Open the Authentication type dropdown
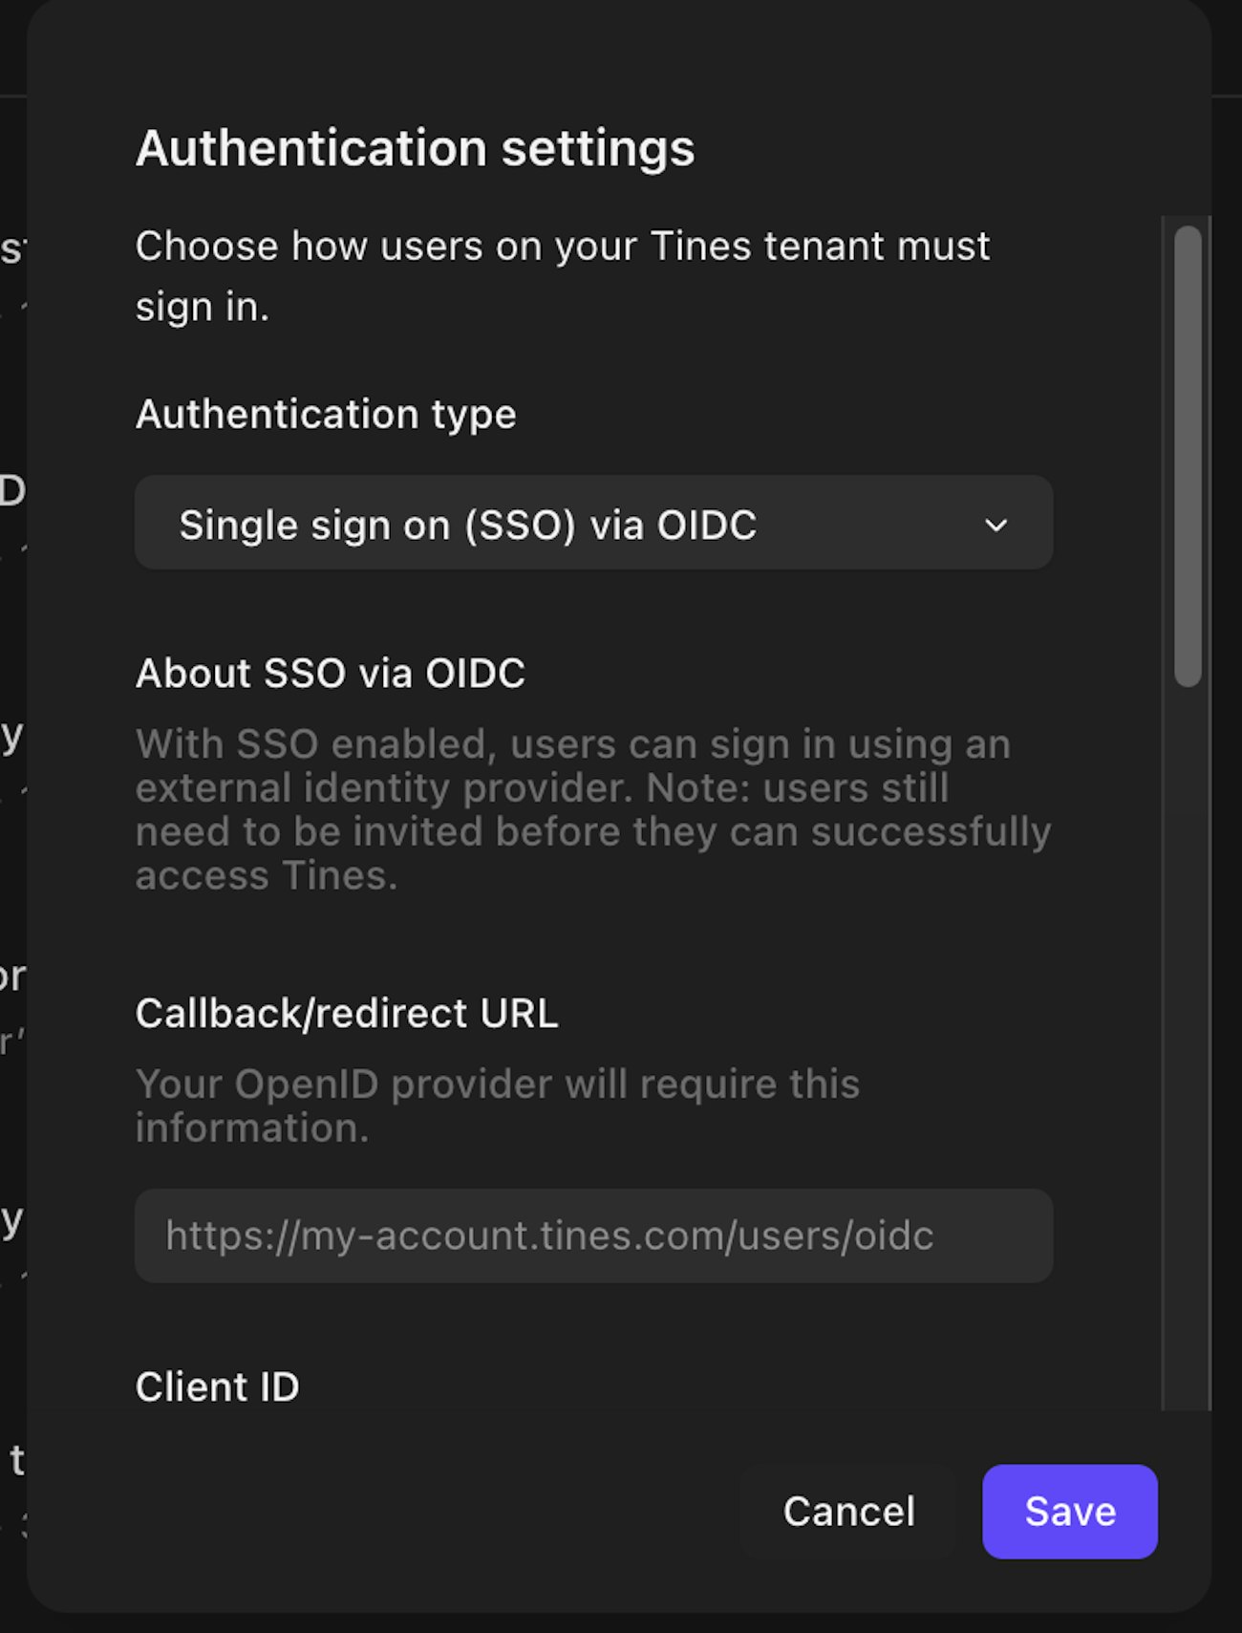Image resolution: width=1242 pixels, height=1633 pixels. [592, 523]
